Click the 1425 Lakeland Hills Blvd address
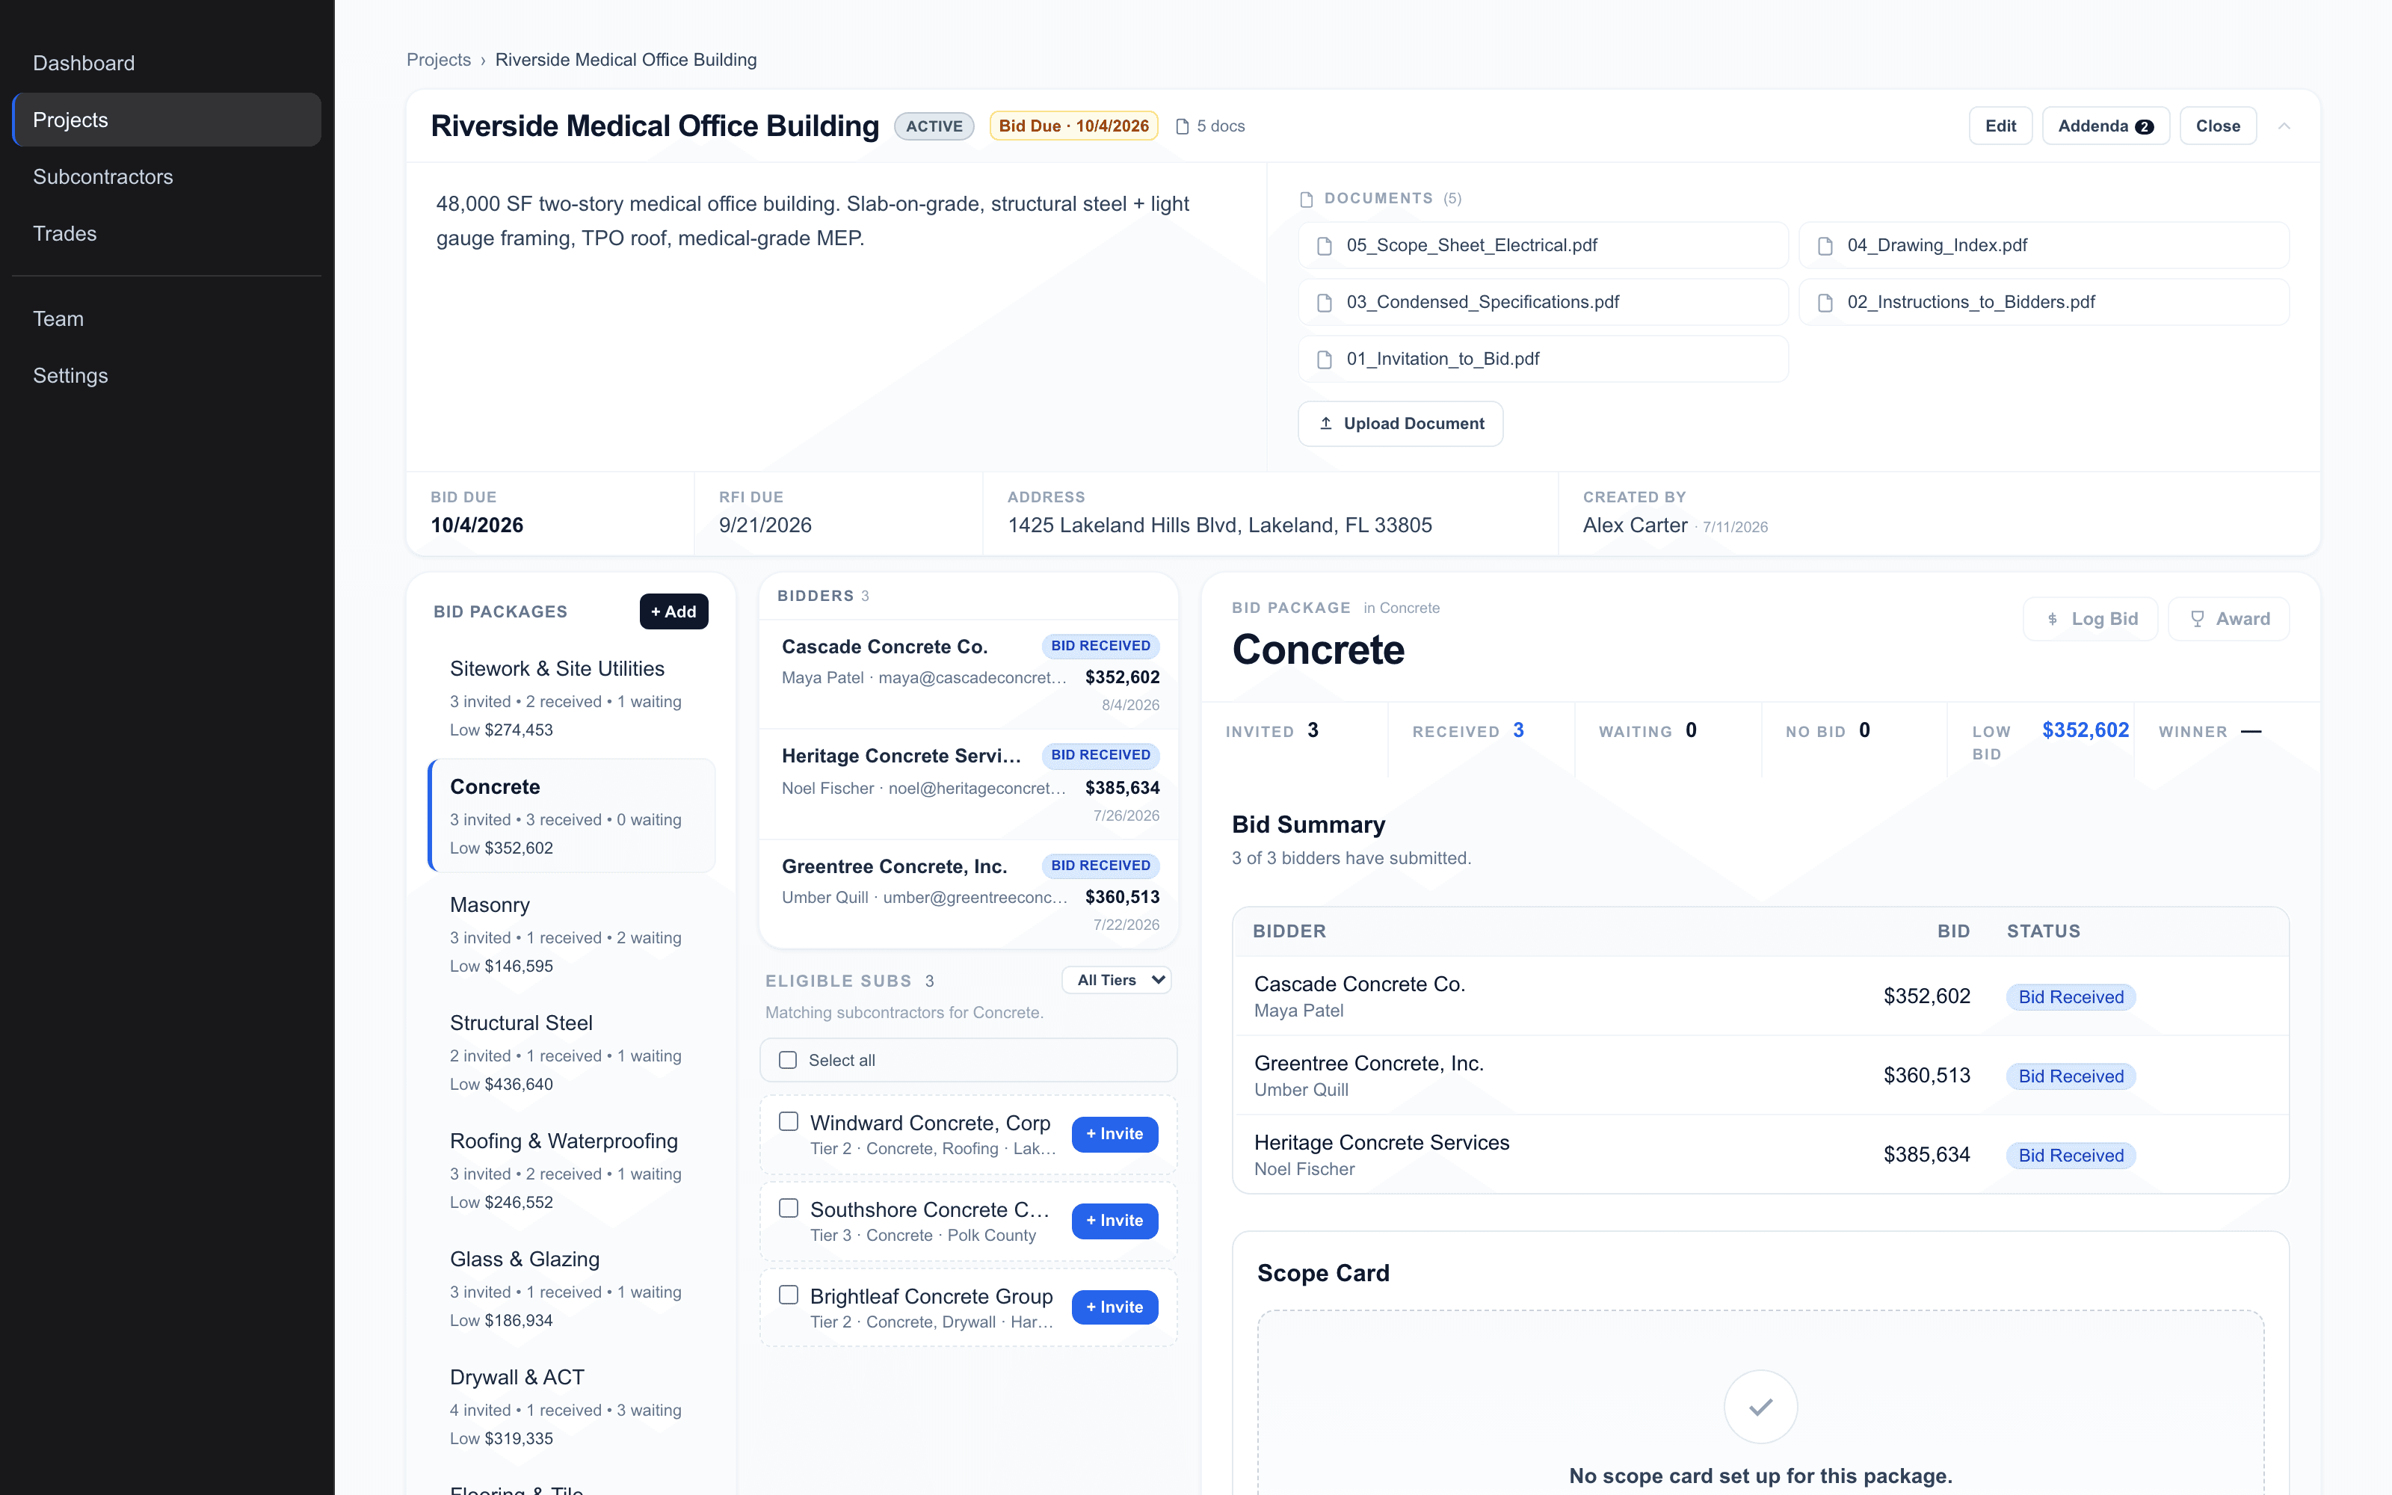 tap(1220, 526)
